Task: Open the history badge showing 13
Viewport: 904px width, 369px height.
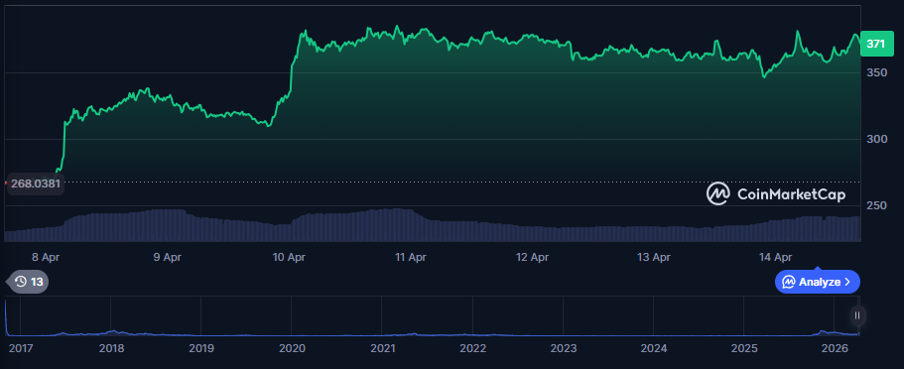Action: click(x=29, y=282)
